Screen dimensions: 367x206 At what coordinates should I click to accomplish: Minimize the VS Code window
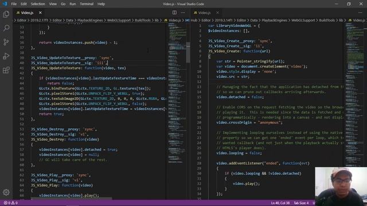(x=337, y=4)
